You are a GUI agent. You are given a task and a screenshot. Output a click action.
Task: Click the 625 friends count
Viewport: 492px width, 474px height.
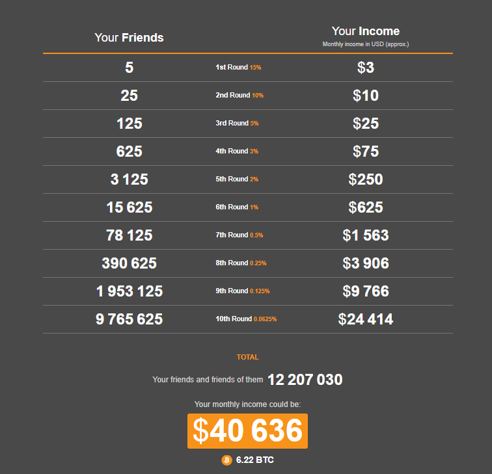(x=129, y=151)
